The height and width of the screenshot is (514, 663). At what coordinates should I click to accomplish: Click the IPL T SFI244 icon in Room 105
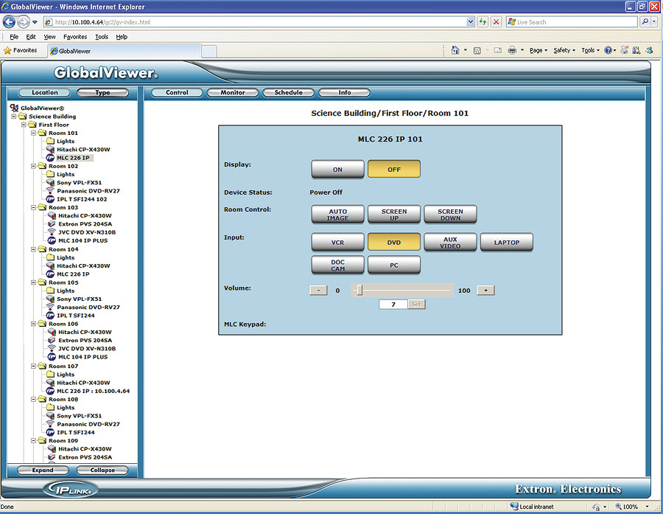click(x=50, y=316)
